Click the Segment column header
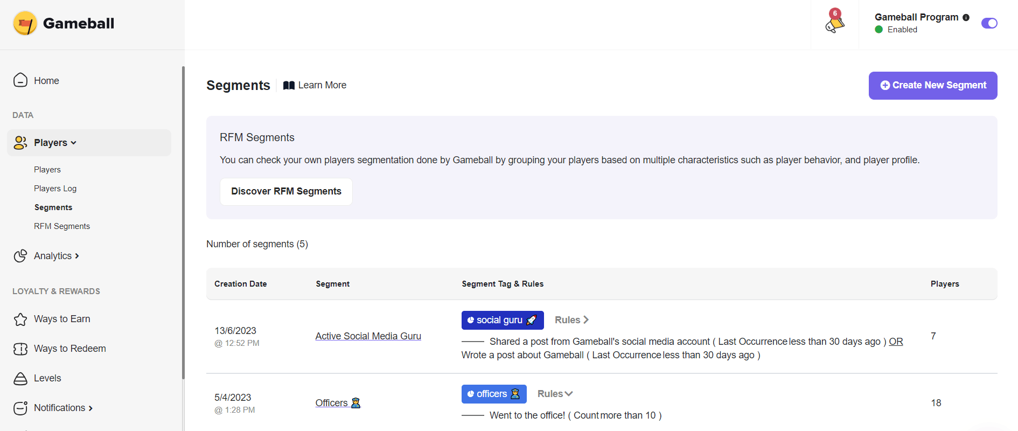This screenshot has width=1018, height=431. 333,284
